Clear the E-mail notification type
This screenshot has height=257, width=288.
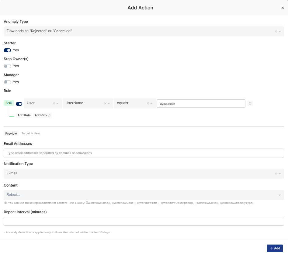(276, 173)
